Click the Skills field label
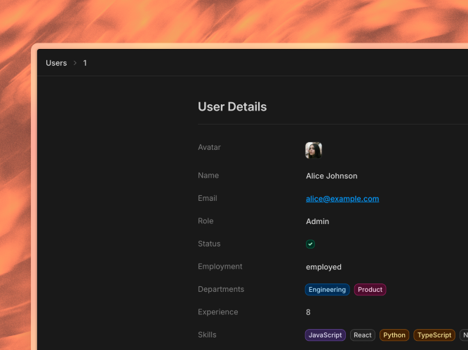The height and width of the screenshot is (350, 468). 207,335
